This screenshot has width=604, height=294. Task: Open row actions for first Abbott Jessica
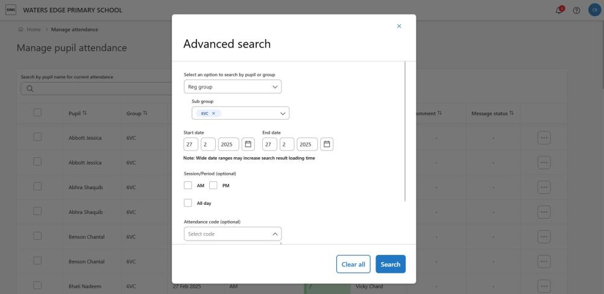544,138
